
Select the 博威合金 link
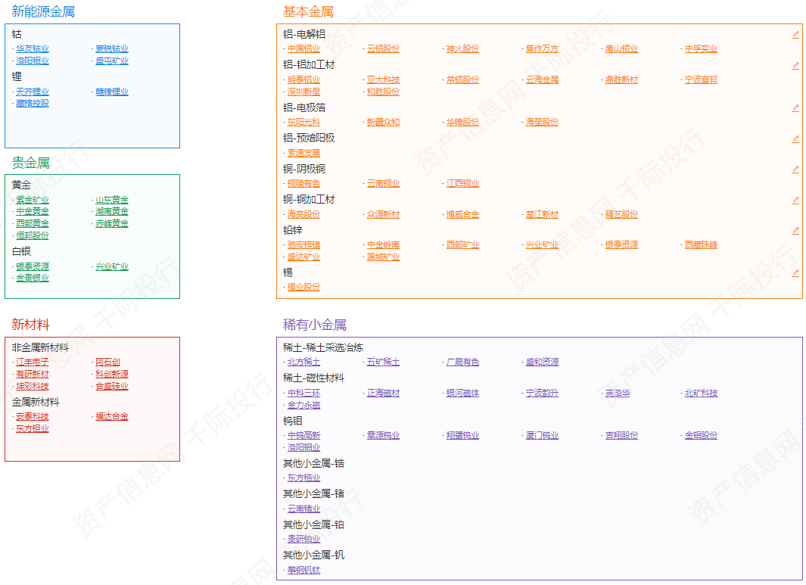(x=462, y=214)
